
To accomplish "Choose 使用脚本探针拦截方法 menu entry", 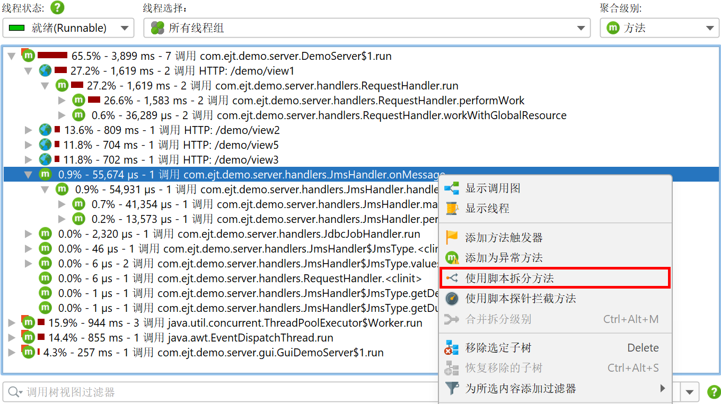I will point(555,298).
